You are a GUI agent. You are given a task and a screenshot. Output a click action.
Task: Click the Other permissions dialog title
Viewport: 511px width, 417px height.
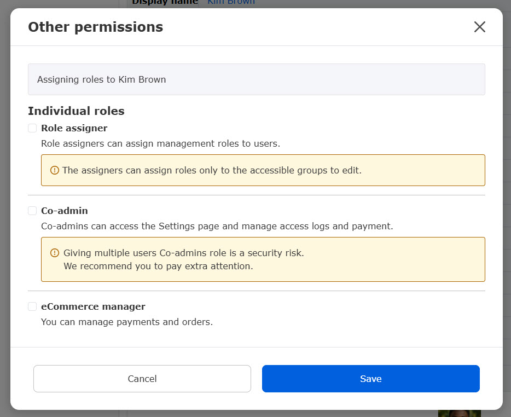(95, 27)
